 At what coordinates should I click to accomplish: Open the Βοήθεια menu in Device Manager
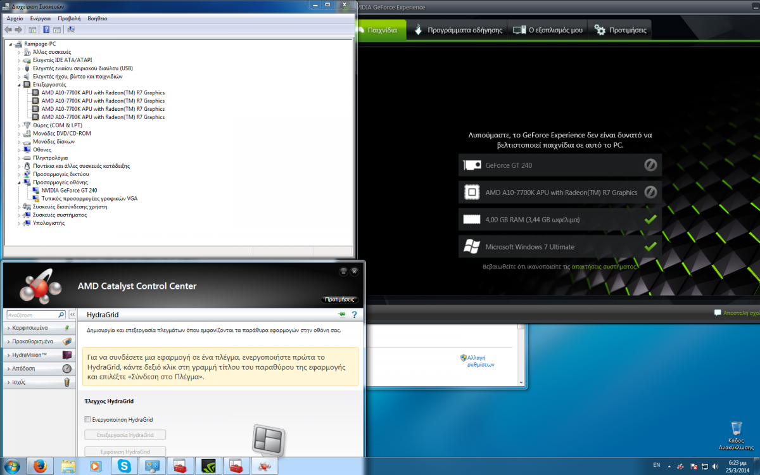point(98,18)
